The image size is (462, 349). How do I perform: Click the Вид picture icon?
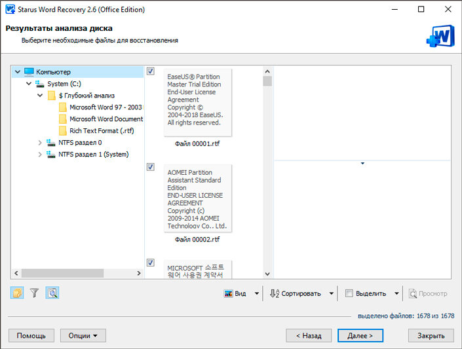(228, 293)
